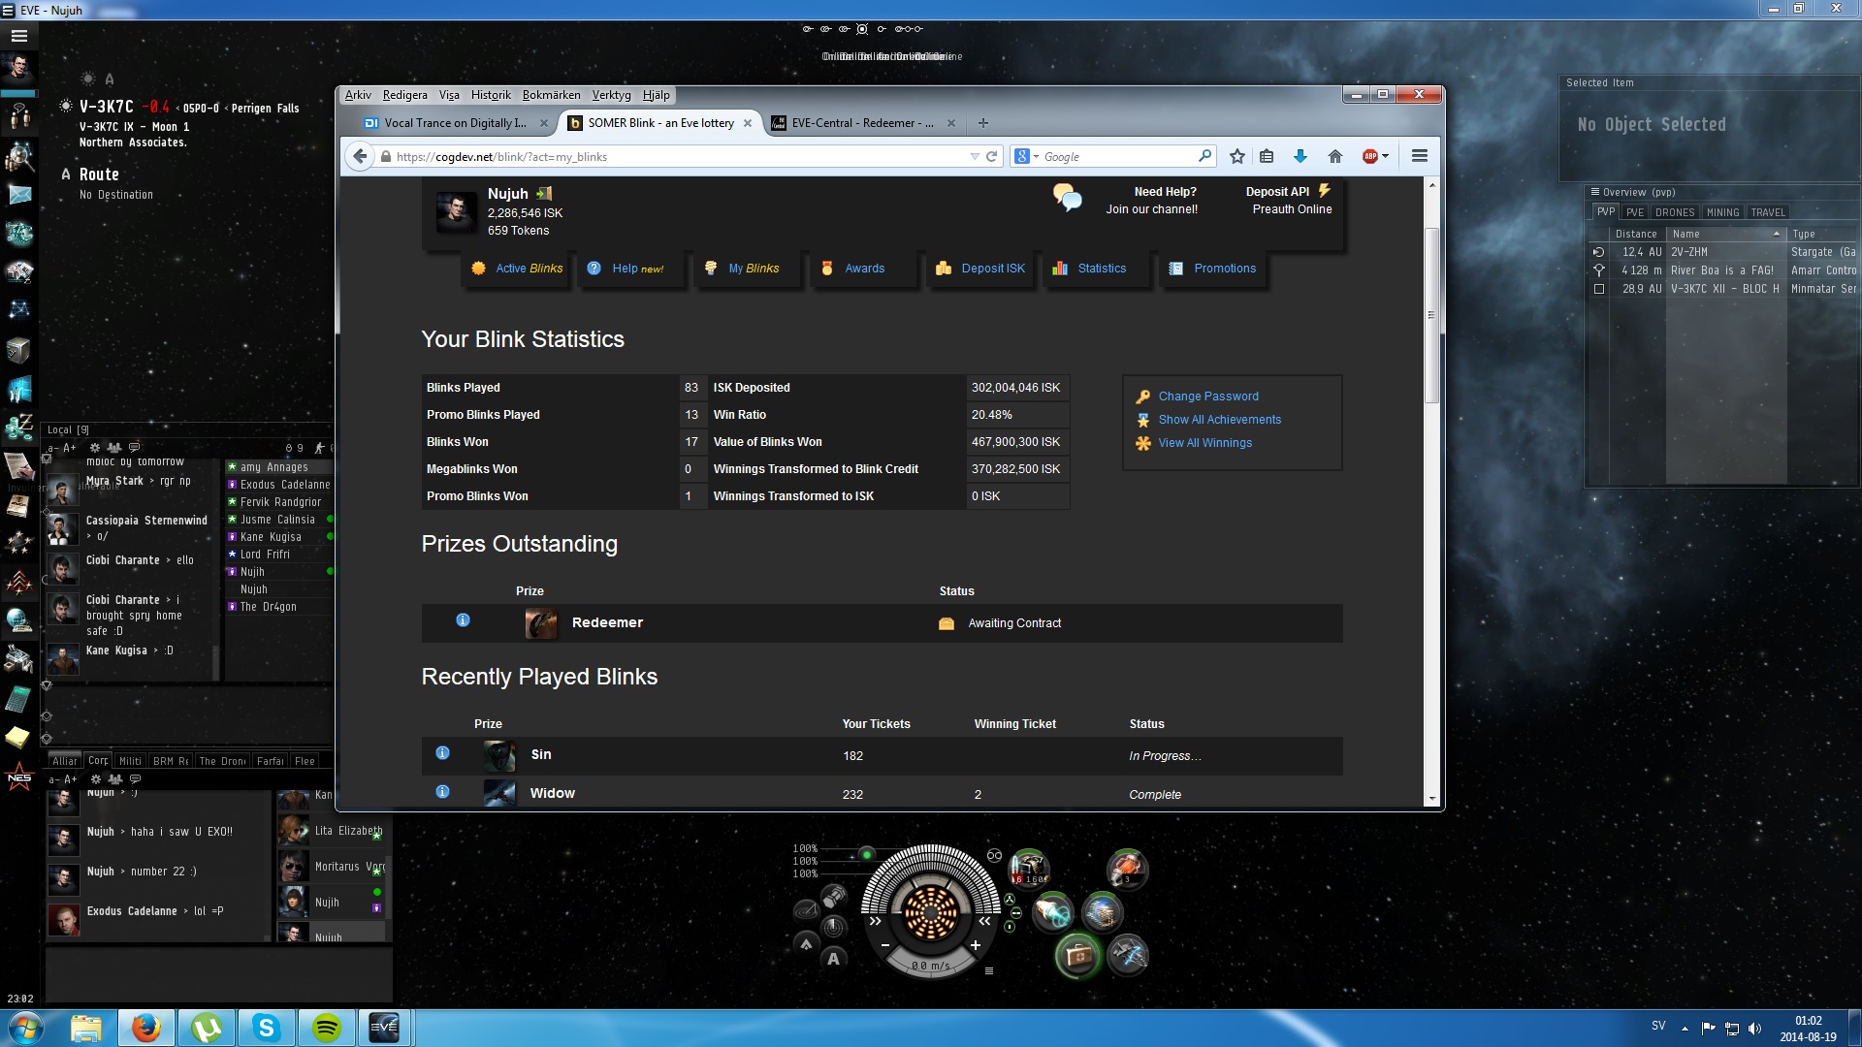Image resolution: width=1862 pixels, height=1047 pixels.
Task: Toggle the green safety indicator on HUD
Action: pyautogui.click(x=867, y=854)
